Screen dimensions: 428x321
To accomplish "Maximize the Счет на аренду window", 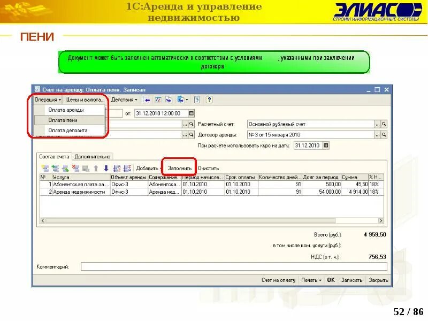I will [377, 89].
